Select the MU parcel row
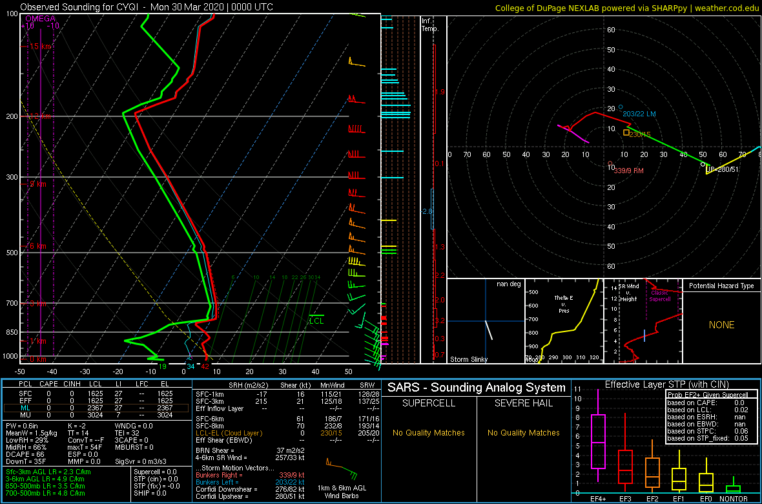Image resolution: width=762 pixels, height=504 pixels. point(96,415)
